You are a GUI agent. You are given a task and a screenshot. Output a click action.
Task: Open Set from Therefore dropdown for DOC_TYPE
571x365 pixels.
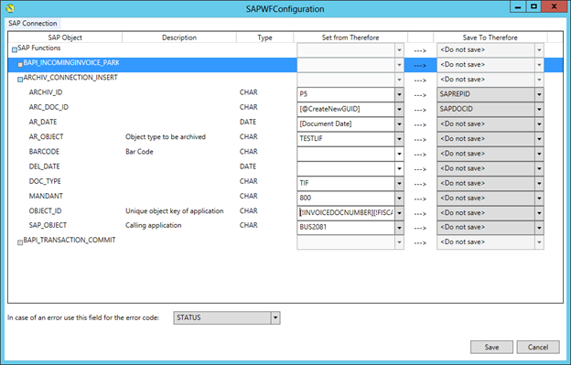click(x=399, y=183)
